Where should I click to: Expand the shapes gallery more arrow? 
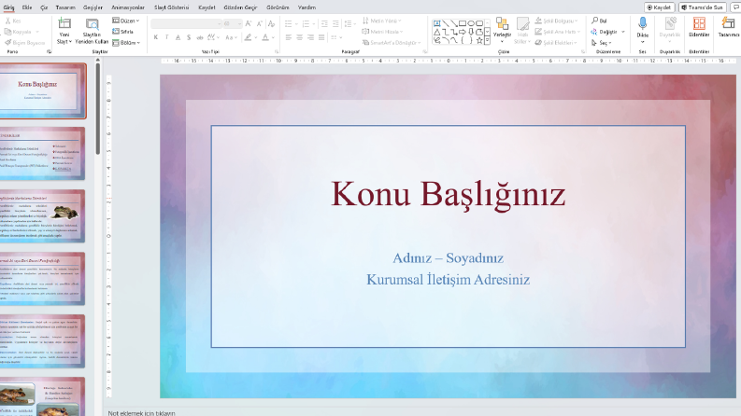487,41
